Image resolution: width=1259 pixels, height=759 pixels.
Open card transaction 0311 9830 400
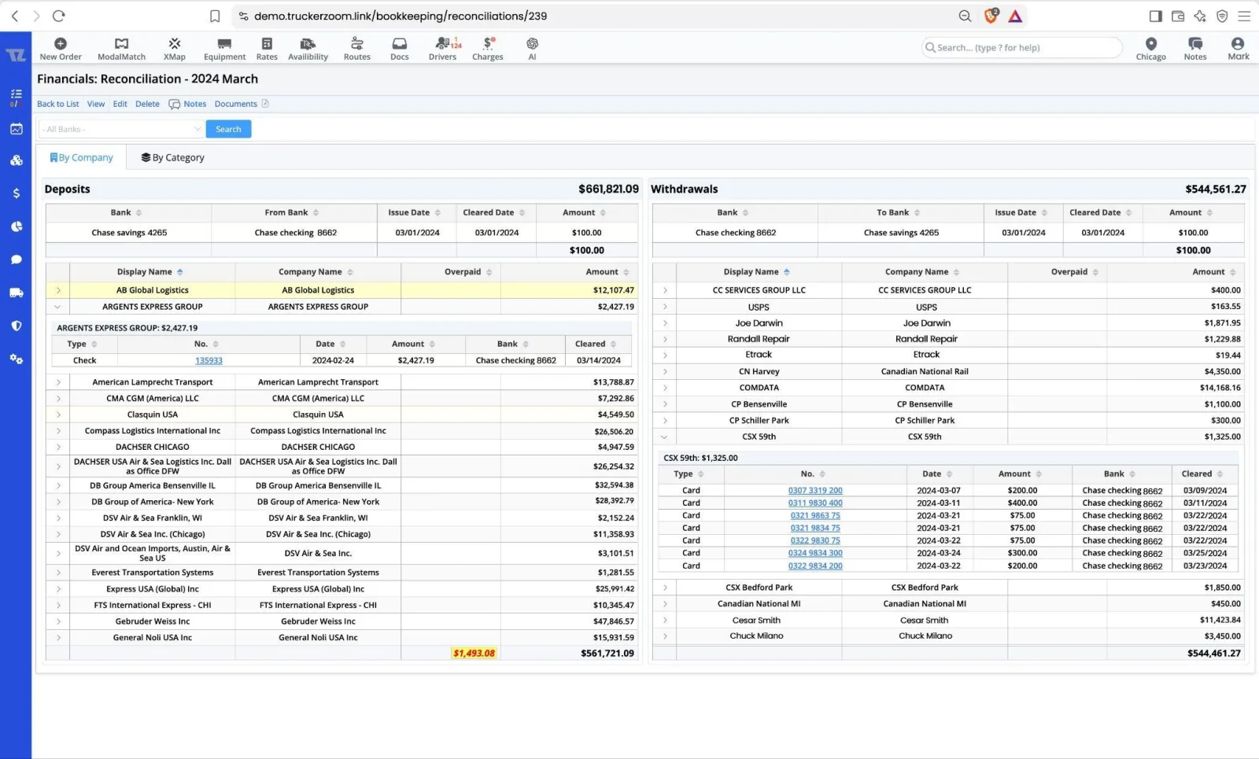(815, 503)
